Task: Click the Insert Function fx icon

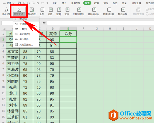Action: [x=7, y=10]
